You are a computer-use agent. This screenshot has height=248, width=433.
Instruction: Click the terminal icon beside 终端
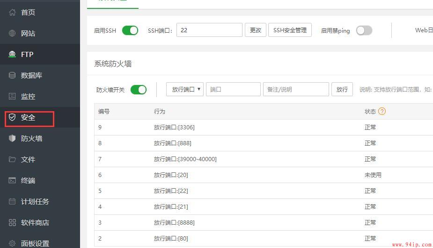point(12,180)
